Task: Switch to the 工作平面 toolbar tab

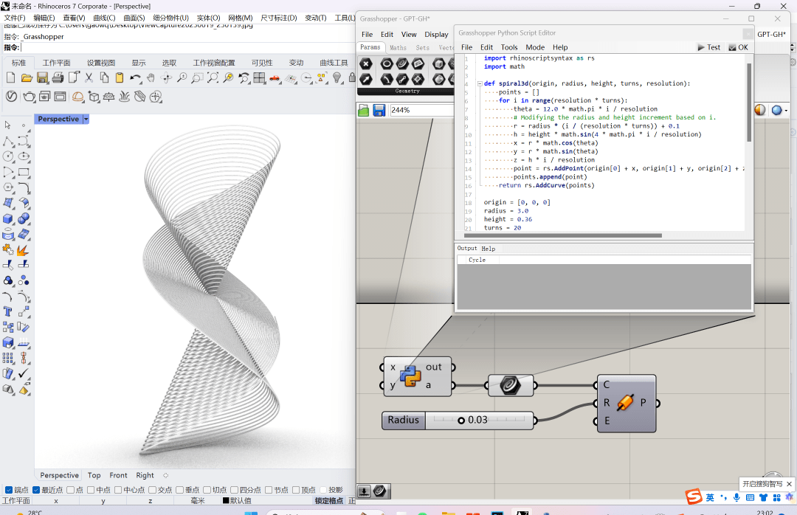Action: pyautogui.click(x=56, y=63)
